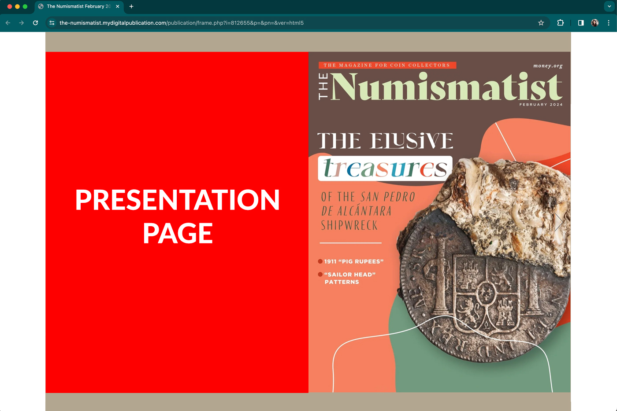Select the "Sailor Head" Patterns headline

(x=349, y=278)
